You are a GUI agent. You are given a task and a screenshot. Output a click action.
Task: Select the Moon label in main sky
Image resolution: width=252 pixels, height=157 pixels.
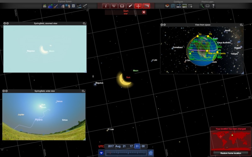[136, 70]
